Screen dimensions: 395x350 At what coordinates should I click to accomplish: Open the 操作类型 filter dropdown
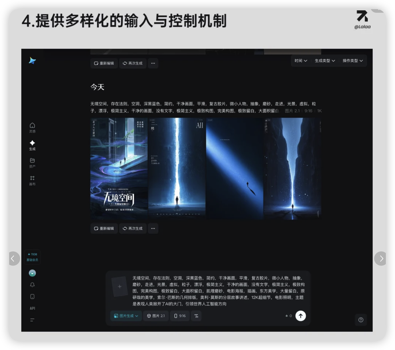(352, 61)
